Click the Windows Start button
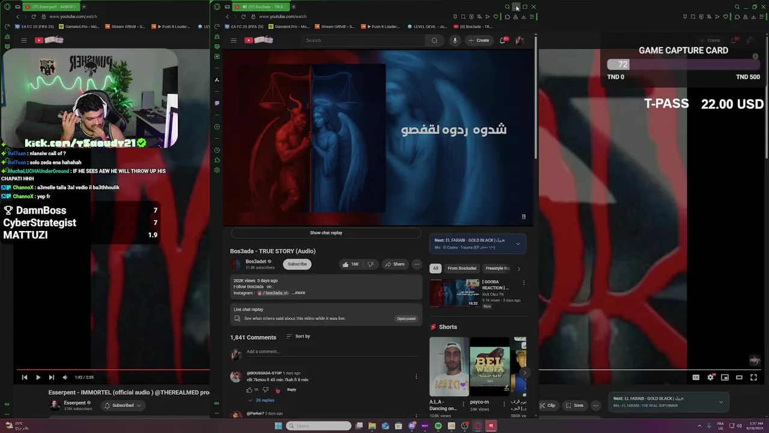Screen dimensions: 769x433 click(x=278, y=426)
